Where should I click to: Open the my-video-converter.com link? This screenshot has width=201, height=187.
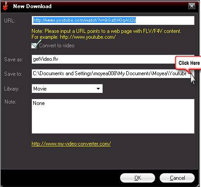(x=71, y=144)
